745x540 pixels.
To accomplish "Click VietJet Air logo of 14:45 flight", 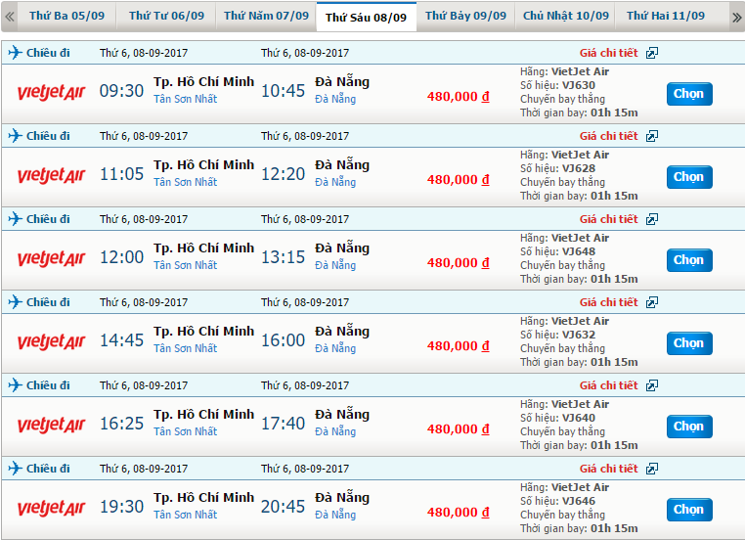I will tap(51, 341).
